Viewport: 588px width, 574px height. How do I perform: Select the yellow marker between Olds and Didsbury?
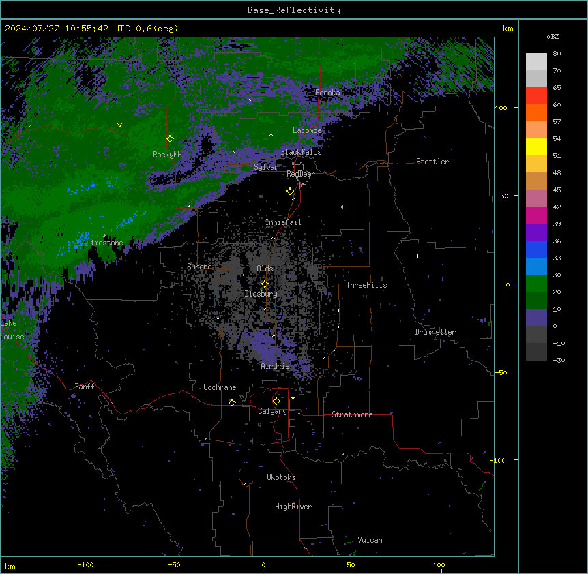(x=265, y=284)
